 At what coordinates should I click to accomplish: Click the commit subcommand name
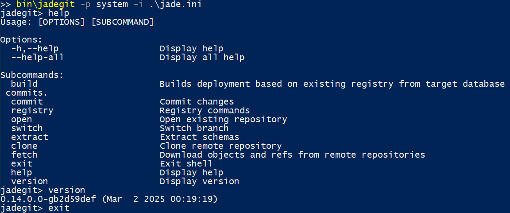tap(27, 102)
